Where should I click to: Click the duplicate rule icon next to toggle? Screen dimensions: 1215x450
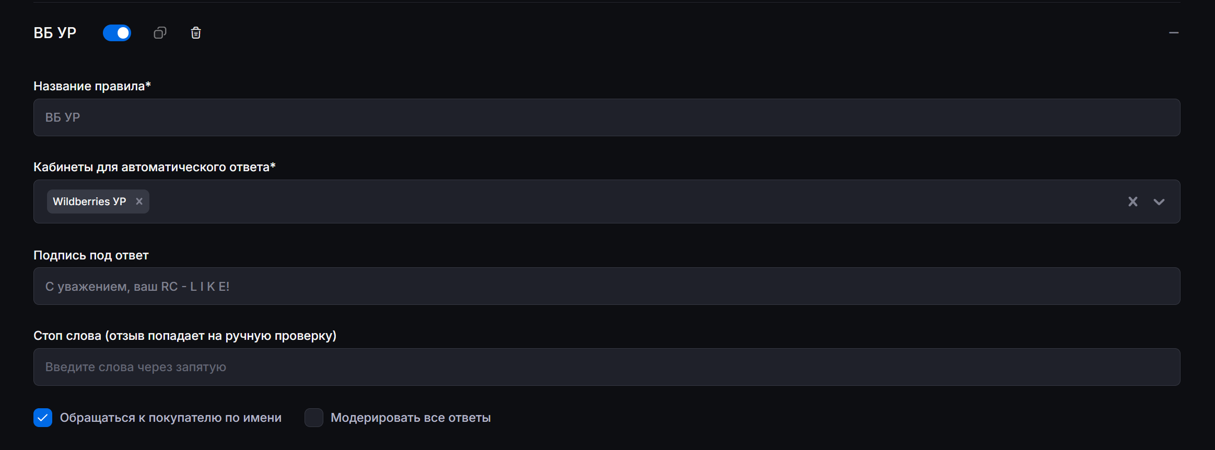(x=159, y=32)
